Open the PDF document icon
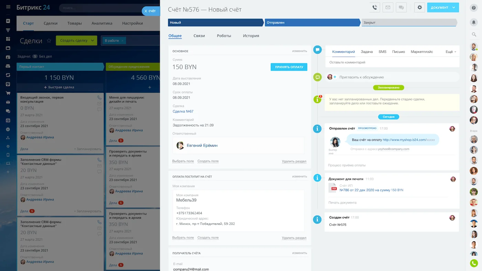The height and width of the screenshot is (271, 482). (x=333, y=187)
